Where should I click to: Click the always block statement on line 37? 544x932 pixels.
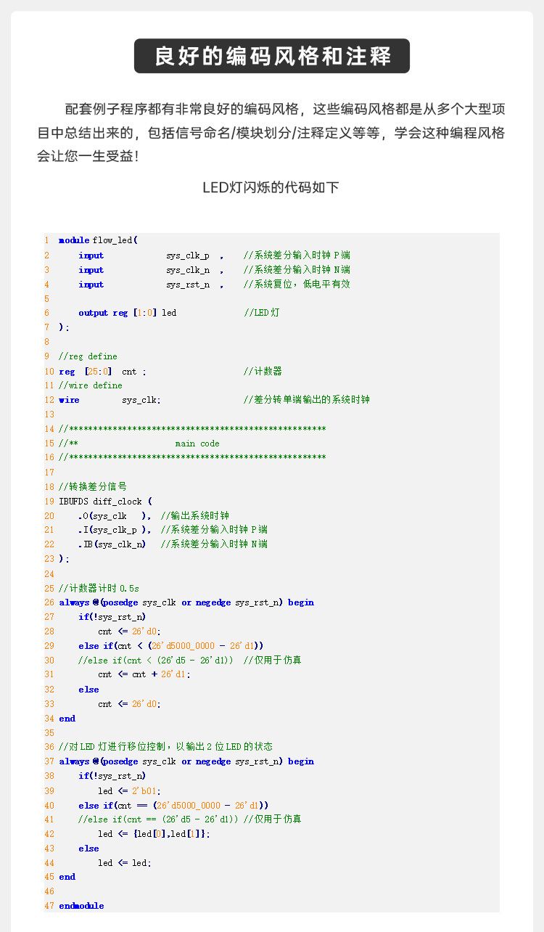pos(186,761)
